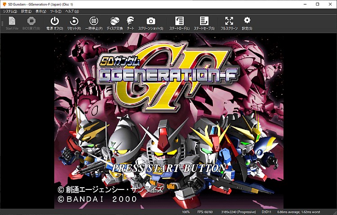This screenshot has width=337, height=215.
Task: Click the 0.86ms average frame time status
Action: [x=298, y=212]
